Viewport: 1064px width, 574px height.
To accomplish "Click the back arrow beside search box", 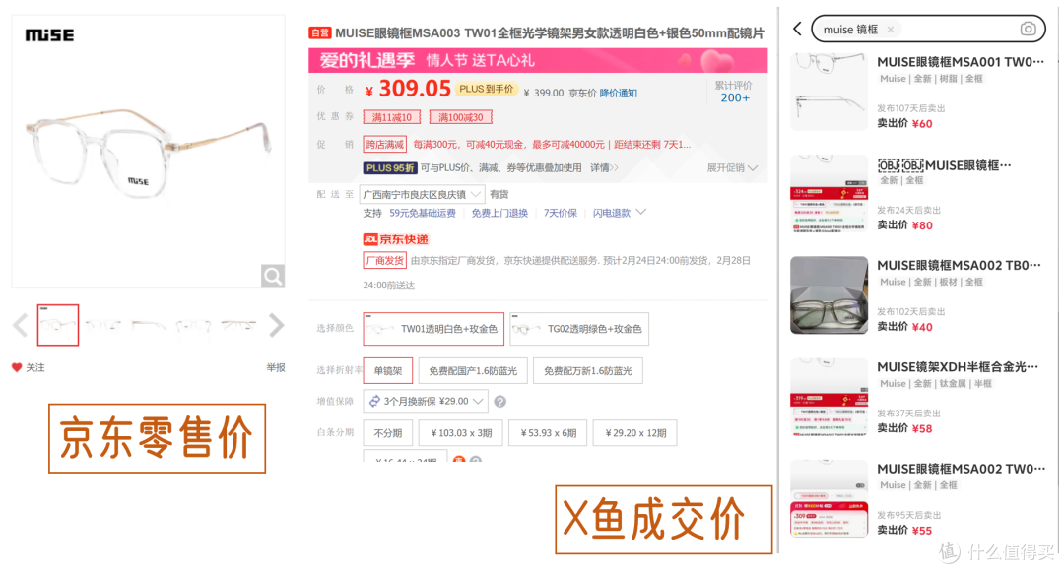I will (797, 29).
